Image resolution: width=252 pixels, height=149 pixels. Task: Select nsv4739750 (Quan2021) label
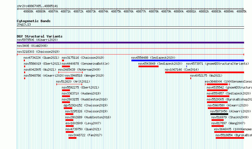pyautogui.click(x=83, y=129)
